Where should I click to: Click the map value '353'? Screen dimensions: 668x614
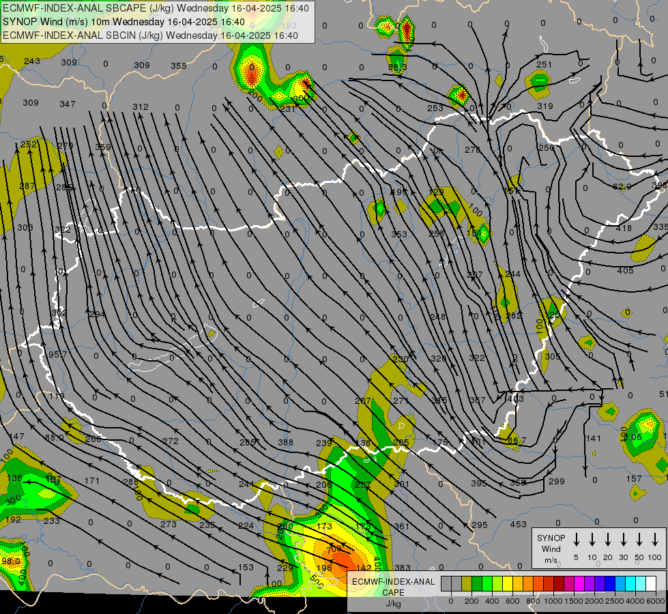tap(399, 234)
